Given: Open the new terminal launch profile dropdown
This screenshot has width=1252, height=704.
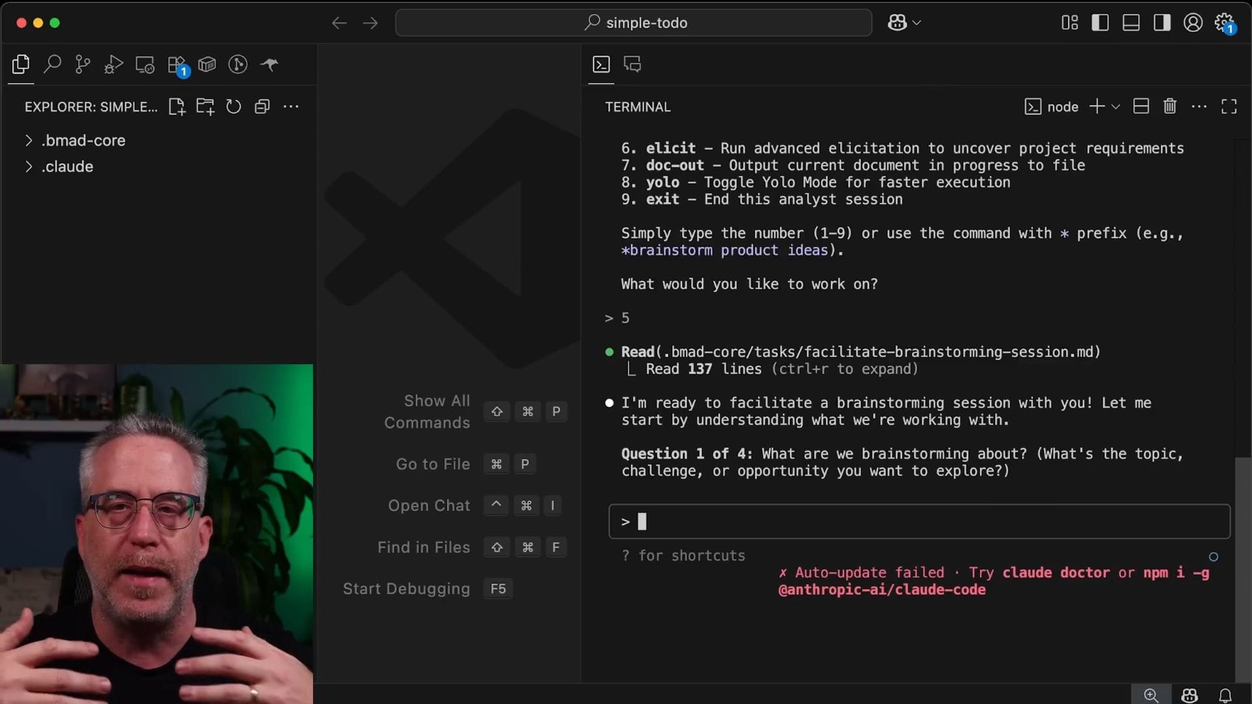Looking at the screenshot, I should [x=1116, y=106].
